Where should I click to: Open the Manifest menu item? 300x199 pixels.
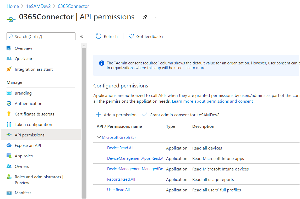click(23, 193)
